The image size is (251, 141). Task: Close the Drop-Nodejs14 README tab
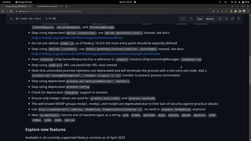tap(30, 6)
